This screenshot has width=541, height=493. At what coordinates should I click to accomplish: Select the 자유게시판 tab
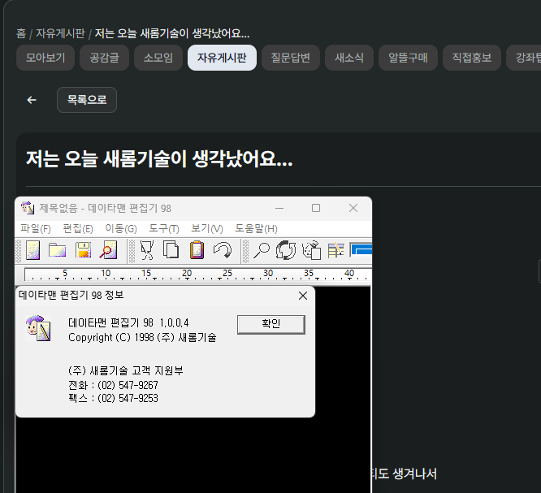(x=222, y=58)
